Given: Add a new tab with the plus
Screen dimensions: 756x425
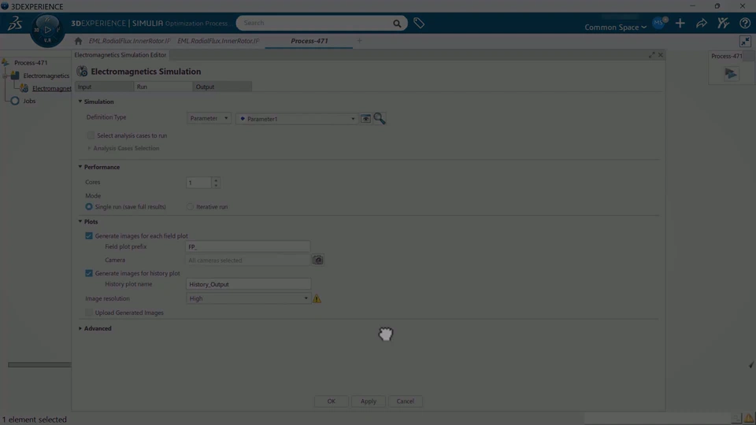Looking at the screenshot, I should tap(359, 41).
